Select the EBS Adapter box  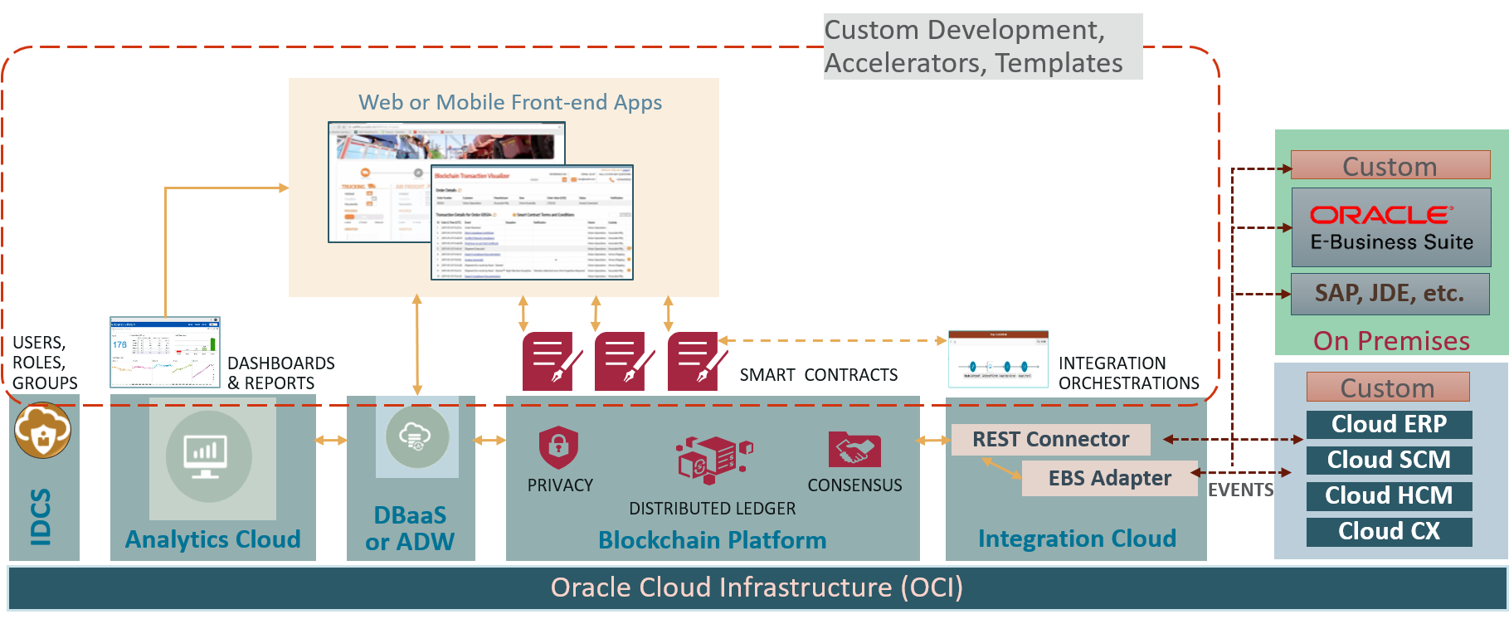1110,478
